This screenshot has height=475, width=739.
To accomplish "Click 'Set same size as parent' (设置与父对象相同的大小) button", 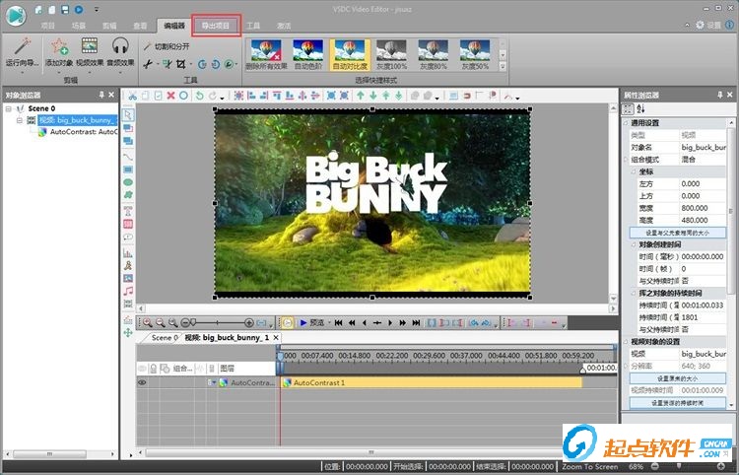I will click(678, 233).
